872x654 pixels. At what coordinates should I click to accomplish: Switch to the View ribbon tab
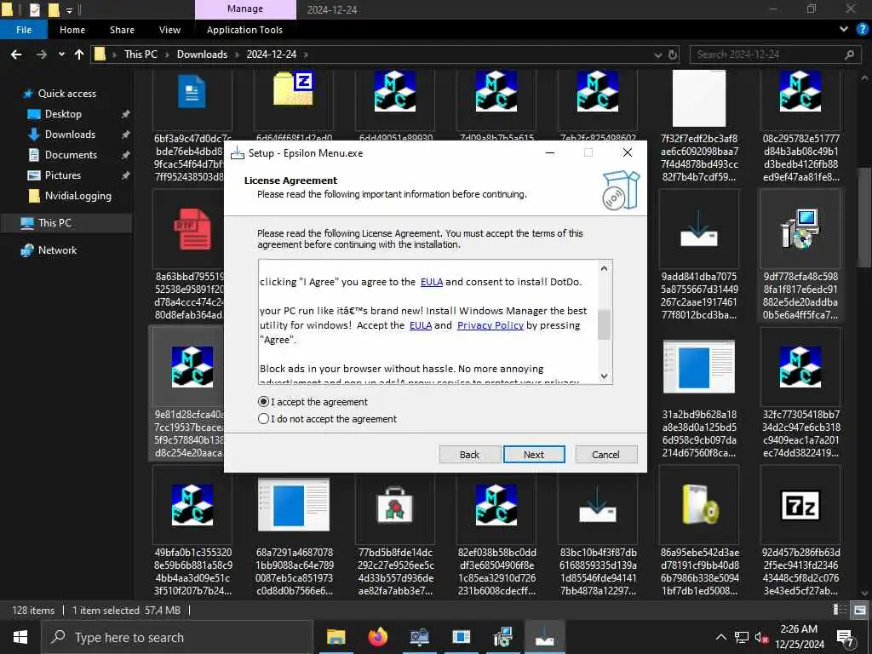point(169,30)
